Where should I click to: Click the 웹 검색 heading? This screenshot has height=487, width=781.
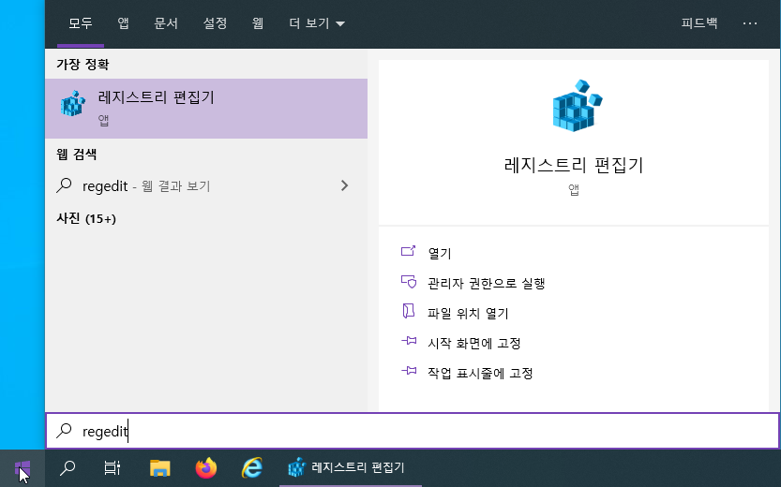76,155
